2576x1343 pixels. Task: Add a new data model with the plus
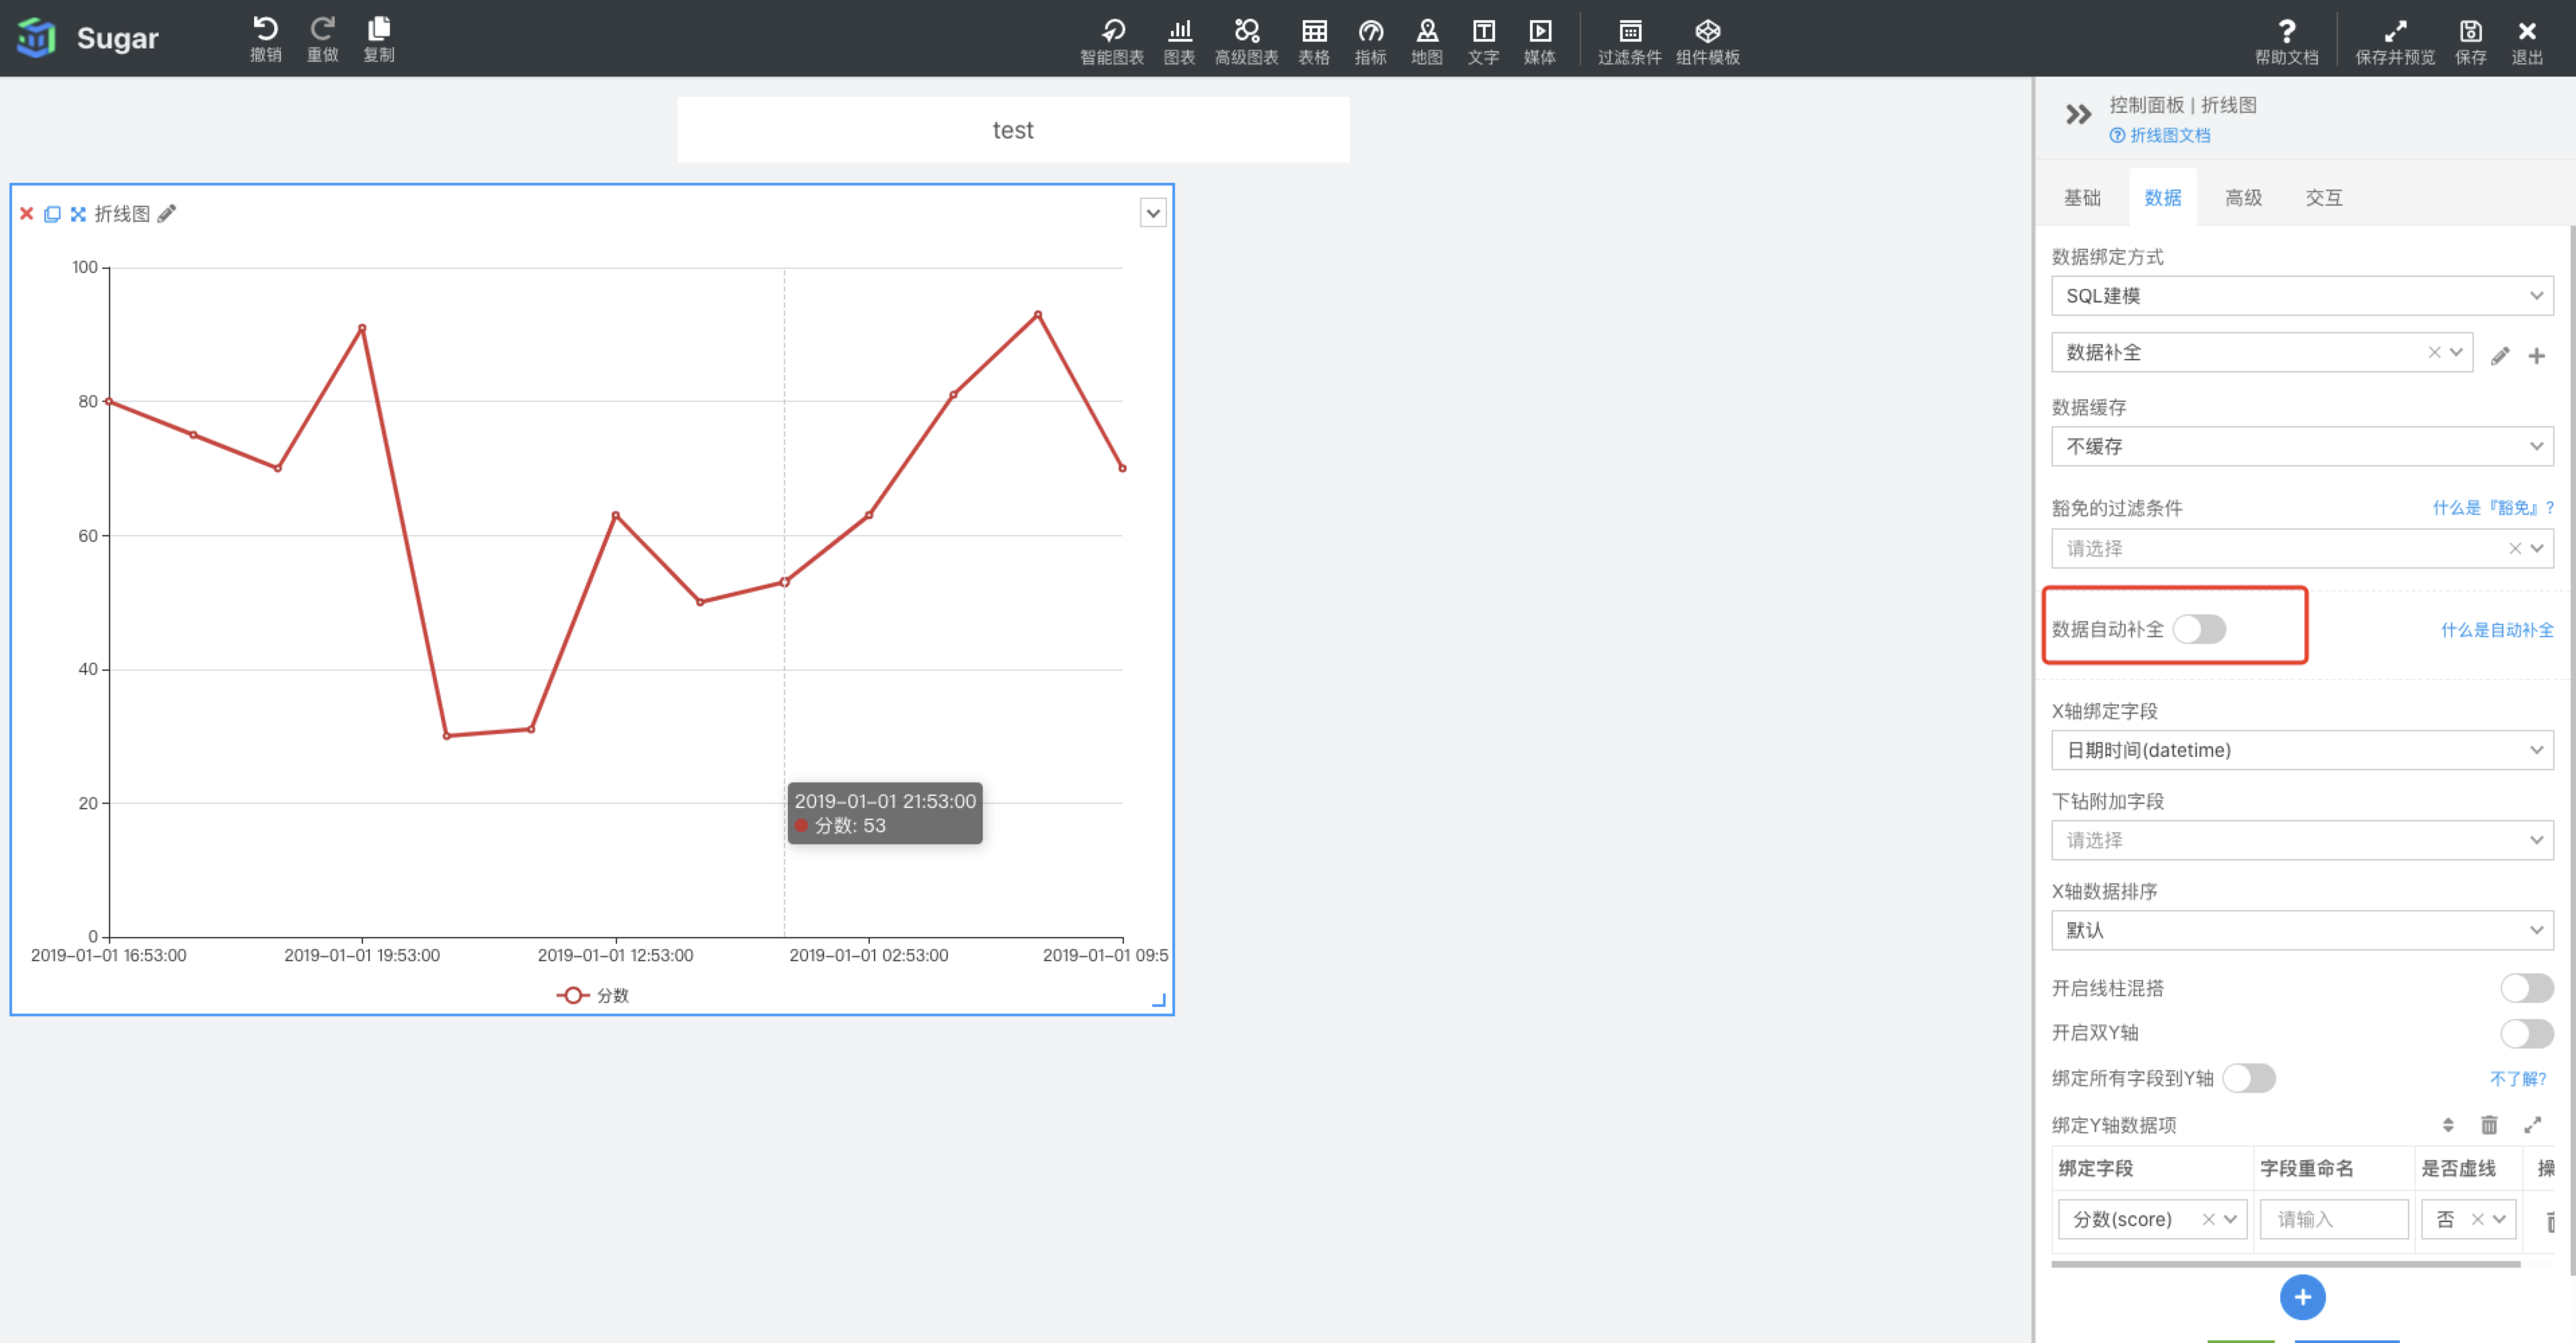tap(2537, 355)
